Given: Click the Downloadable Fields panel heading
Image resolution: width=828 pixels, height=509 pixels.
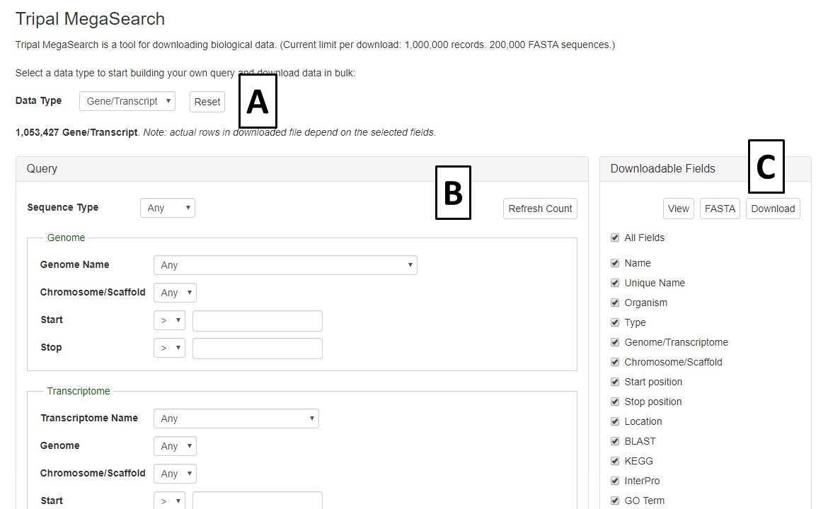Looking at the screenshot, I should point(662,169).
